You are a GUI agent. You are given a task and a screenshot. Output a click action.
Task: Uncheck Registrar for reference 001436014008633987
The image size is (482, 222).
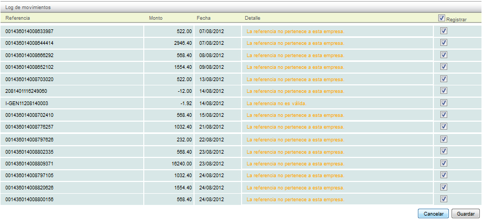(x=444, y=31)
